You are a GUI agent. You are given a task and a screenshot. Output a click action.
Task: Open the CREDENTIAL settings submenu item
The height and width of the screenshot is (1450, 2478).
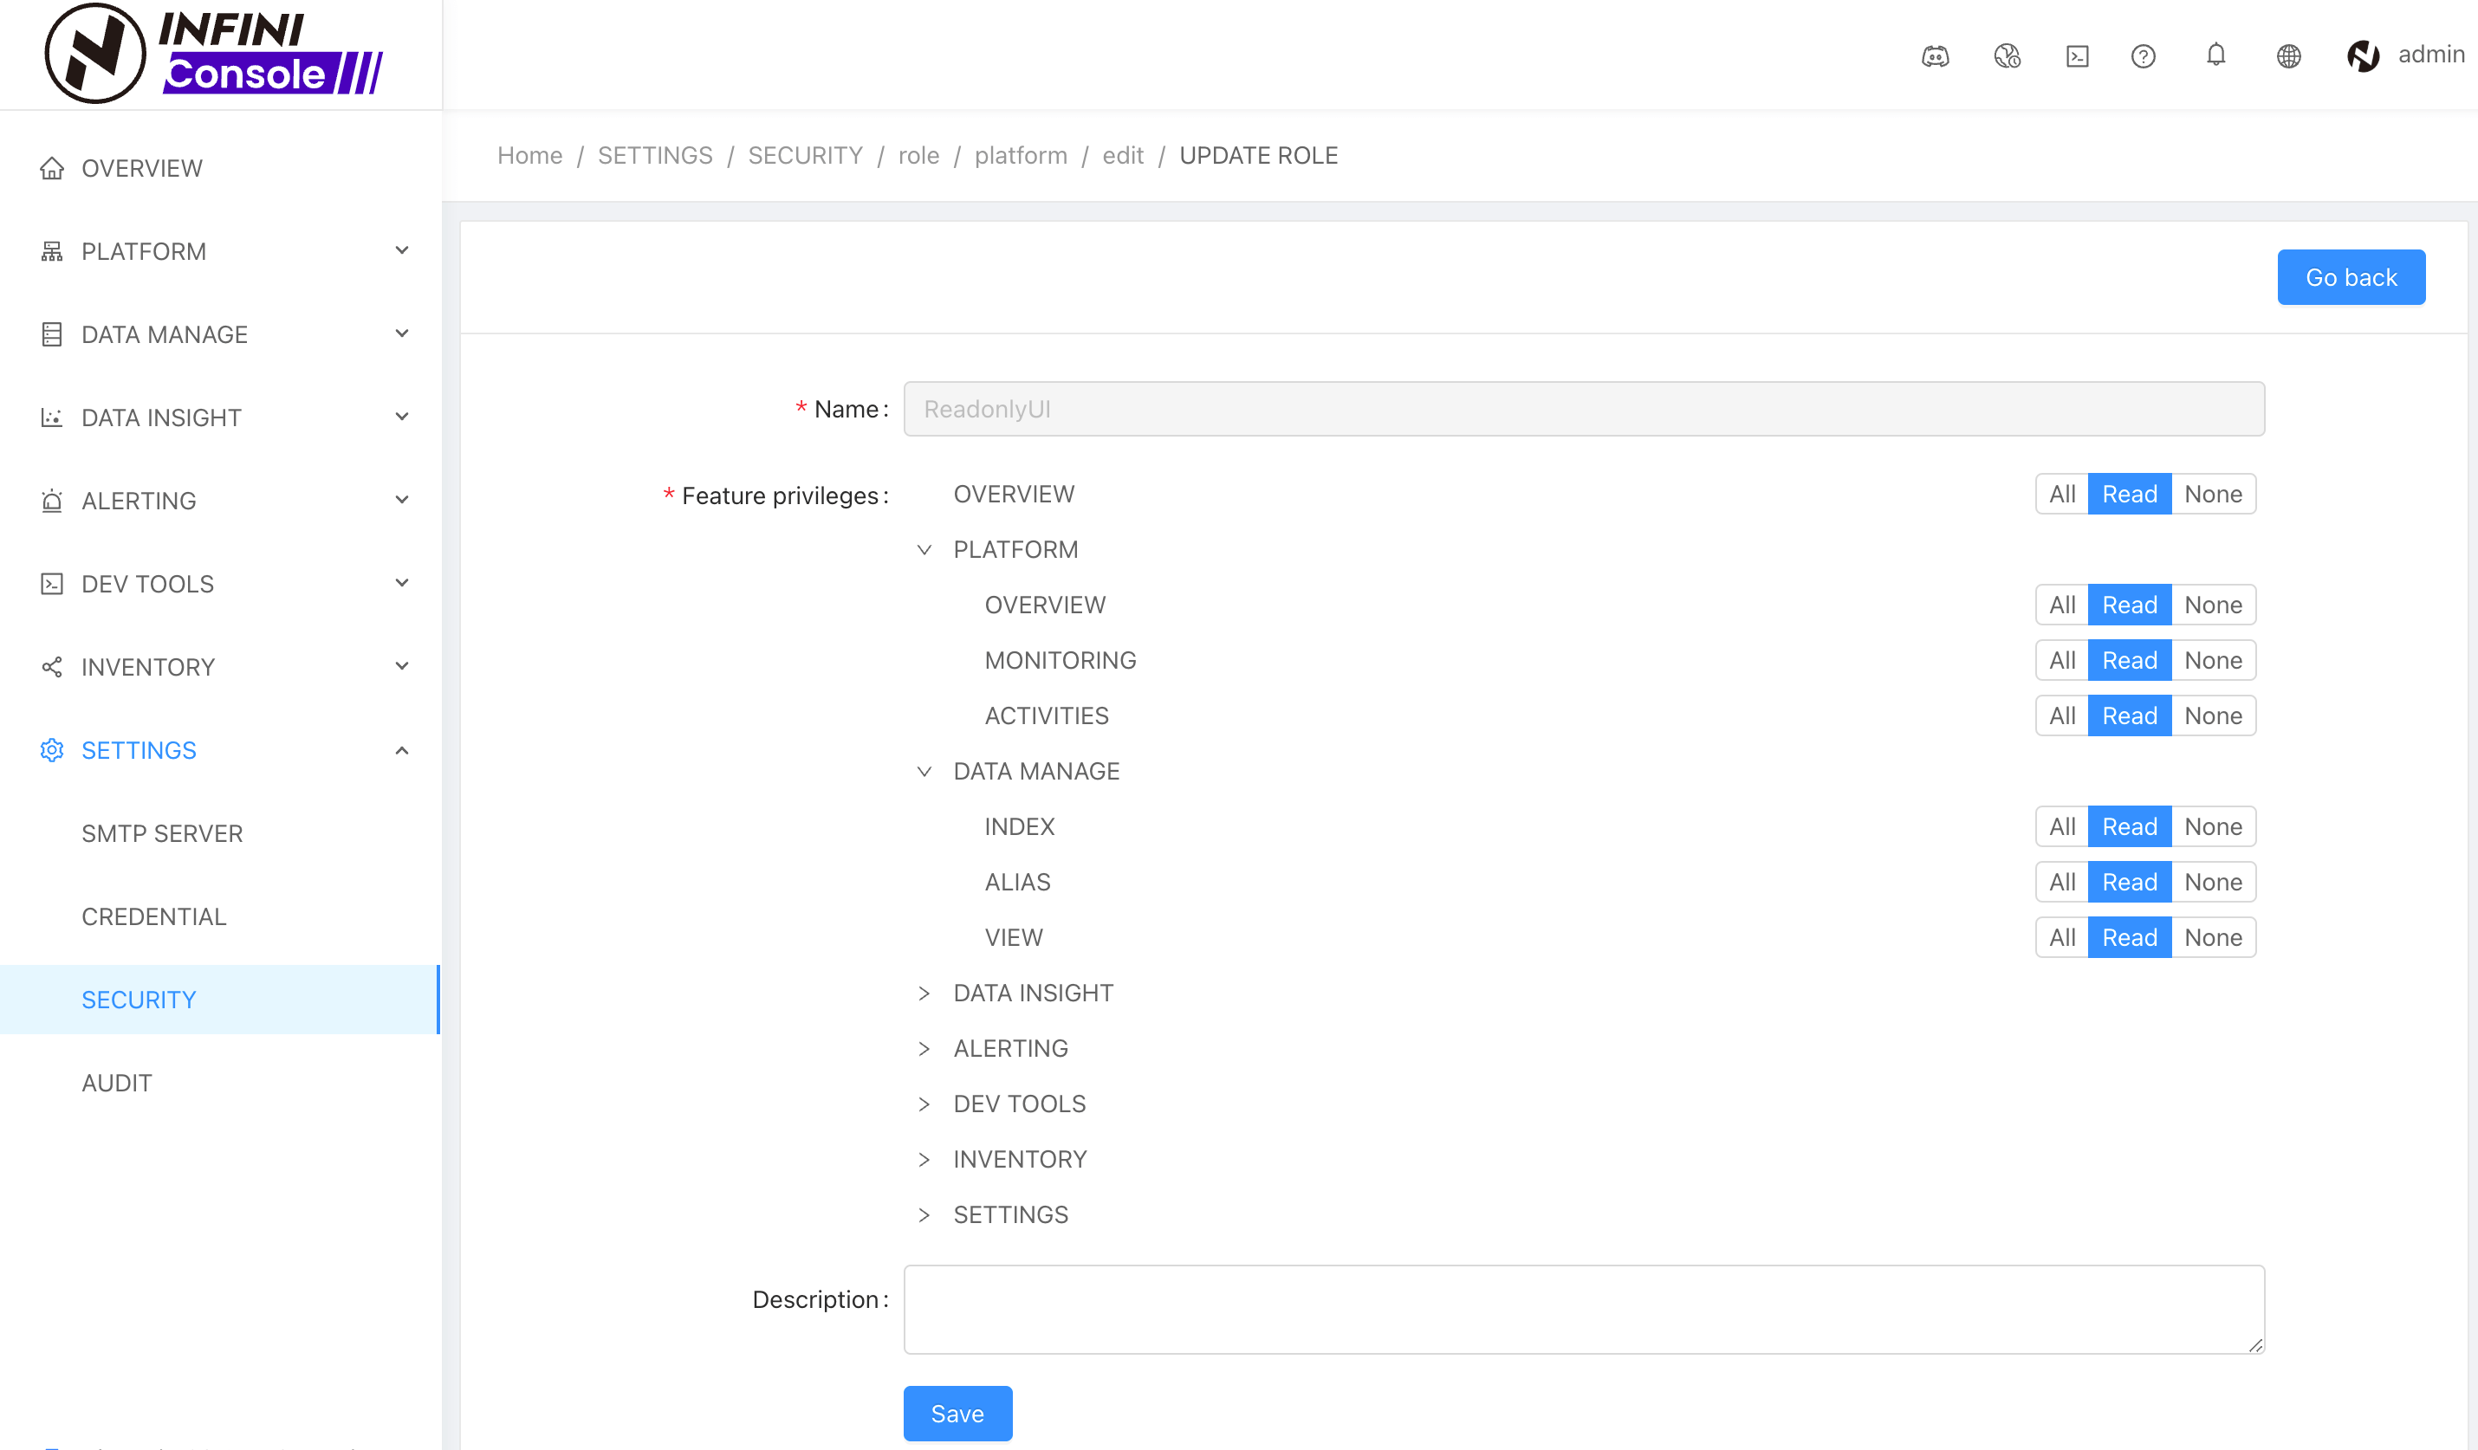coord(153,916)
